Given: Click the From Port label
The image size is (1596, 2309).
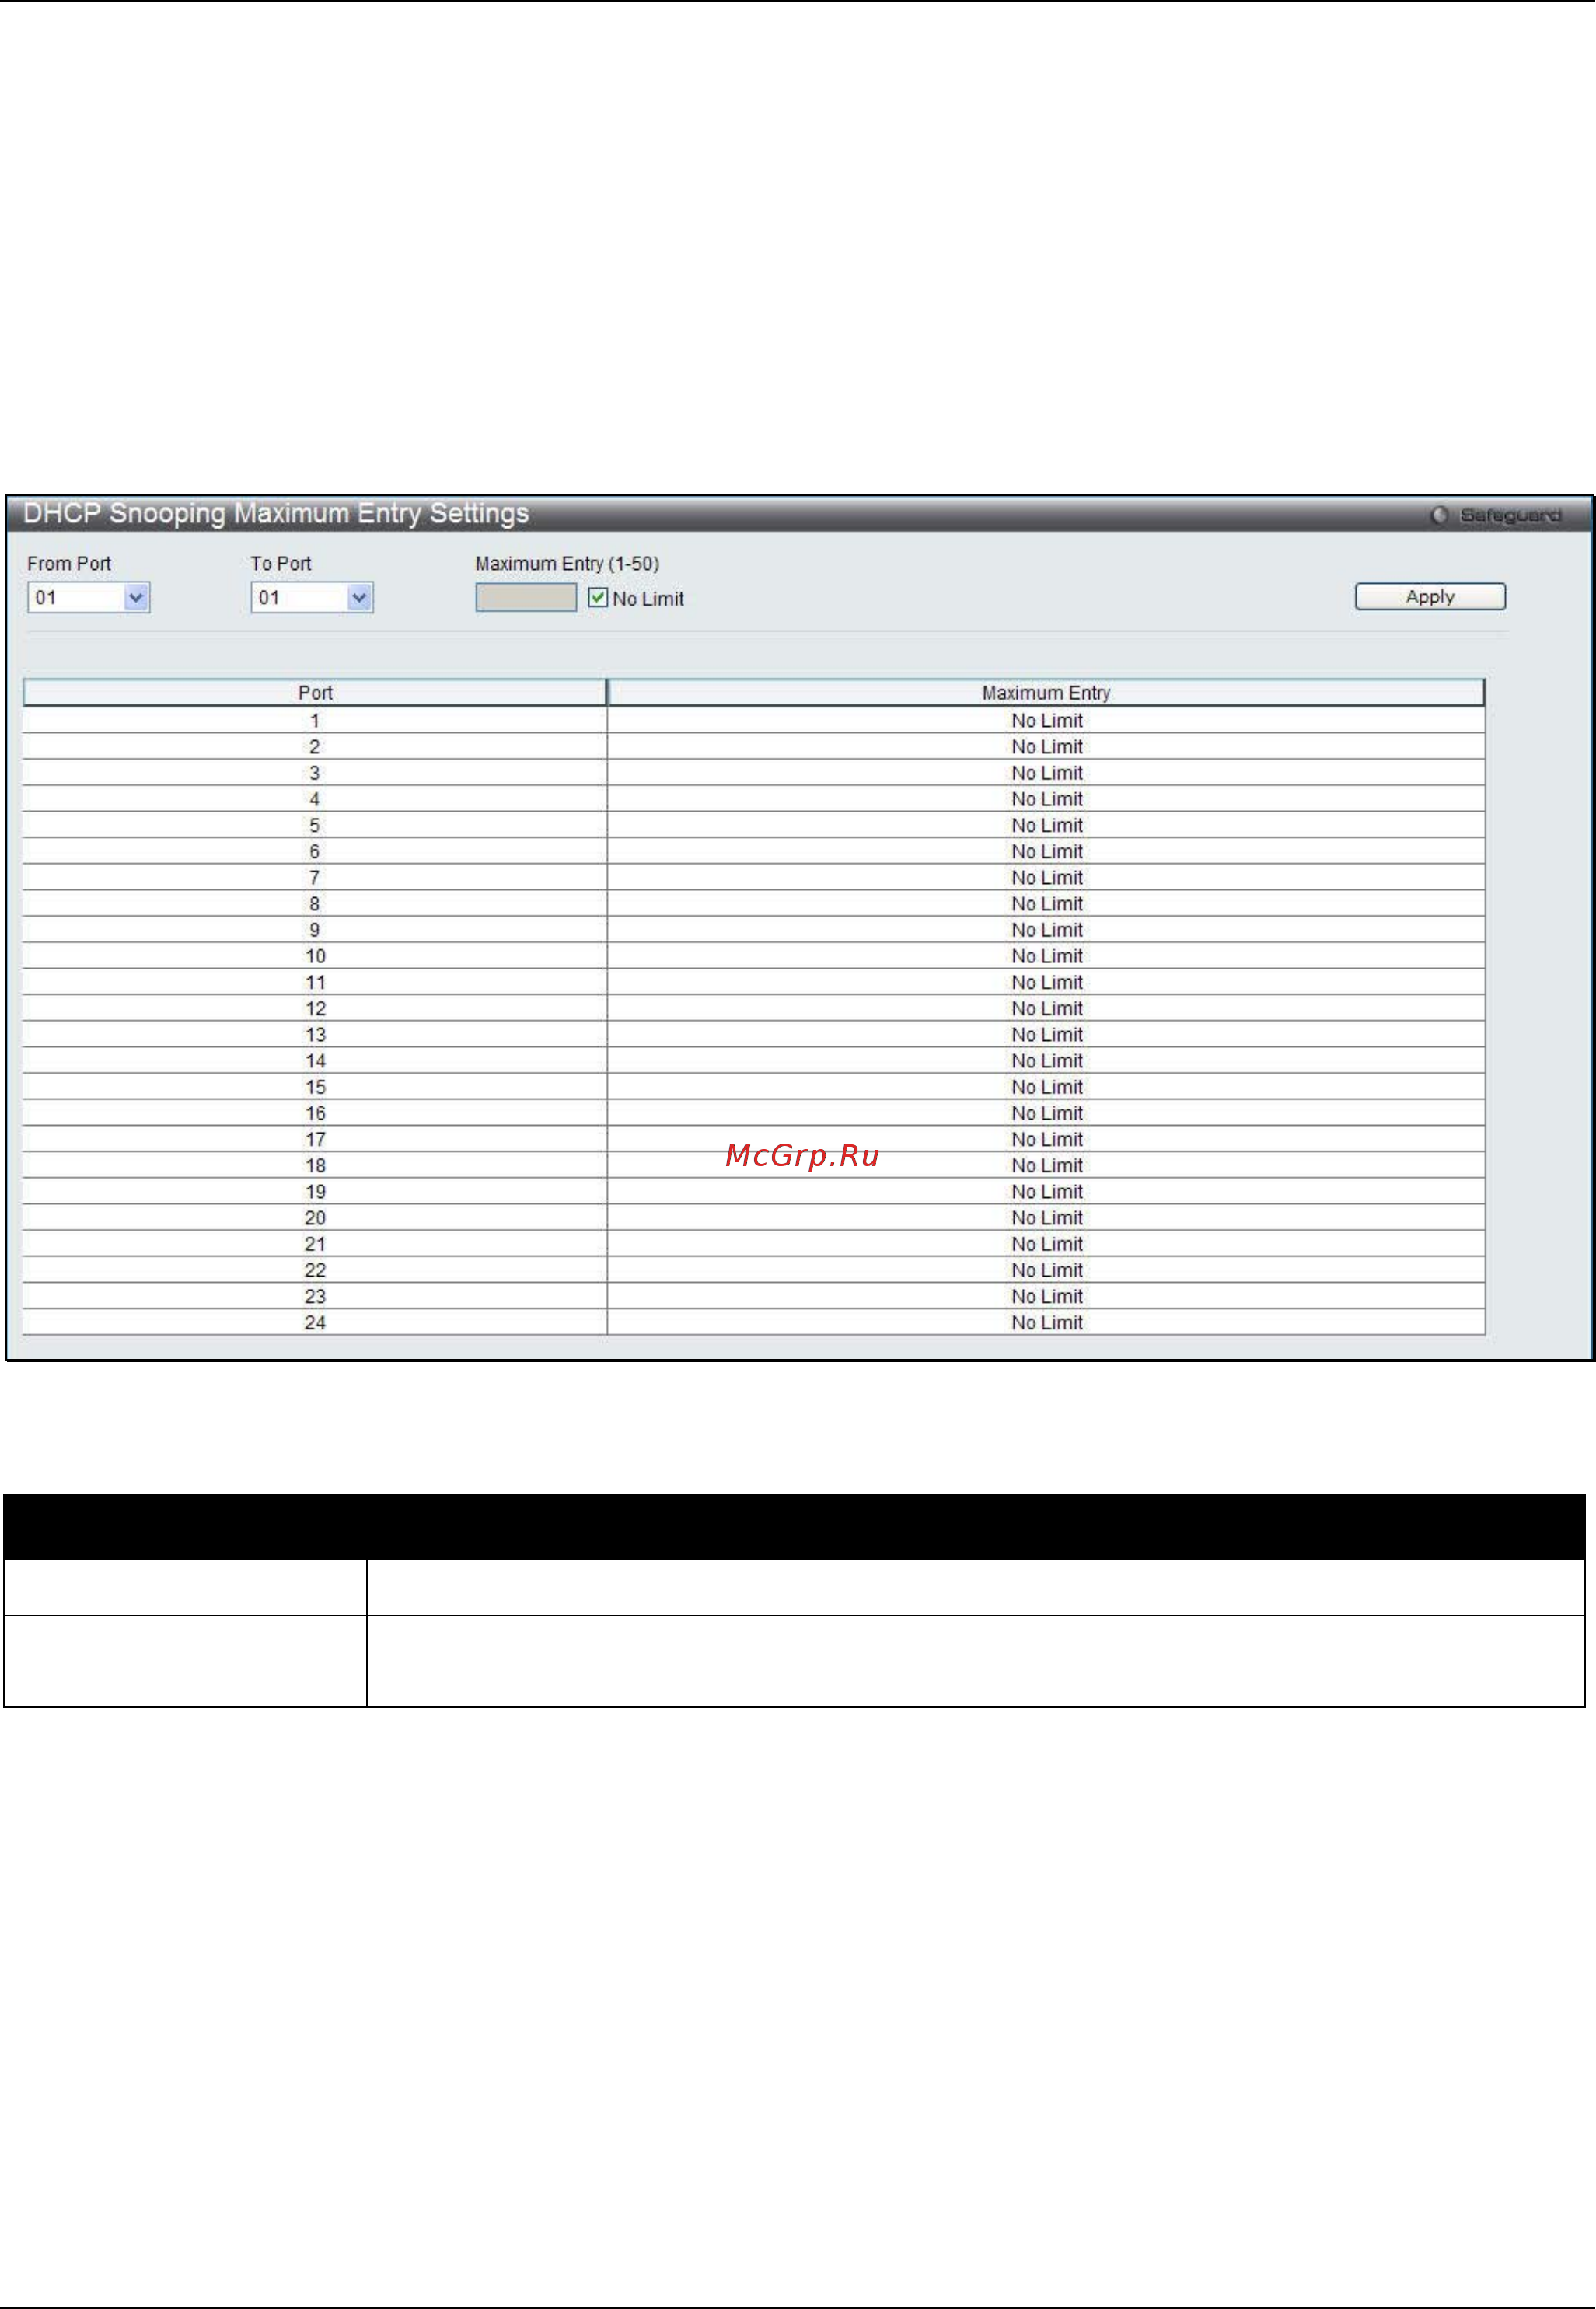Looking at the screenshot, I should tap(69, 564).
